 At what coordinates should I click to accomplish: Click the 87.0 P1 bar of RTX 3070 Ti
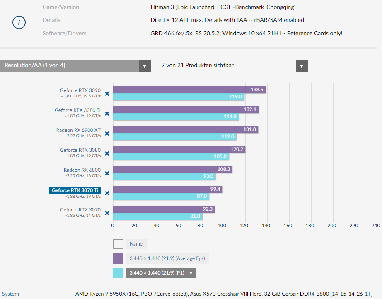coord(161,196)
